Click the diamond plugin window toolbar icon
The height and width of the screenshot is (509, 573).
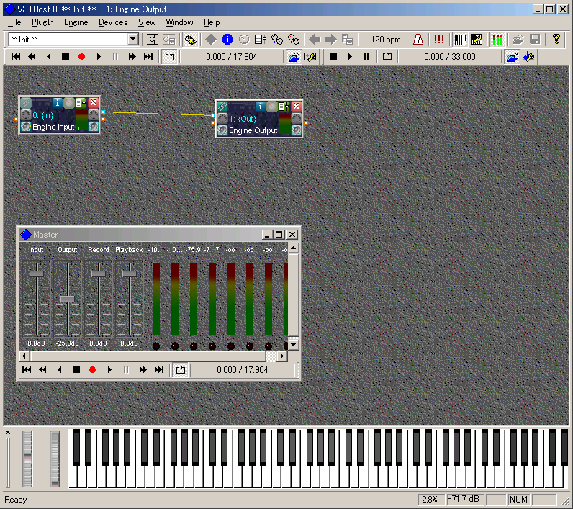tap(211, 40)
